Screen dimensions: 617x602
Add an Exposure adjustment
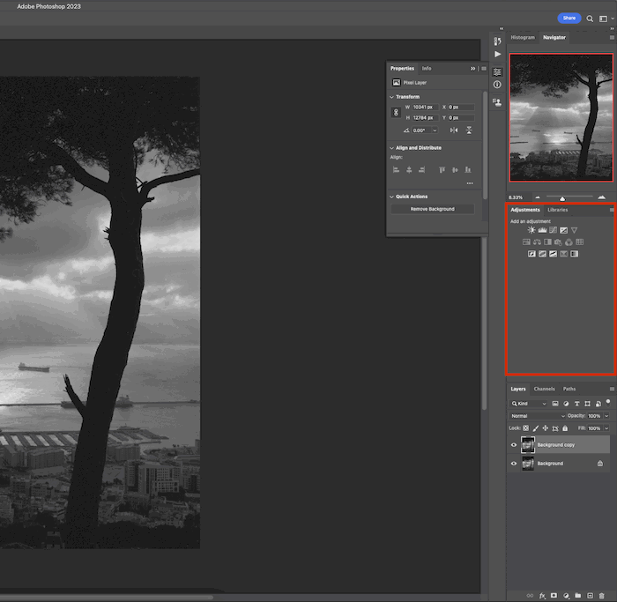[x=563, y=230]
